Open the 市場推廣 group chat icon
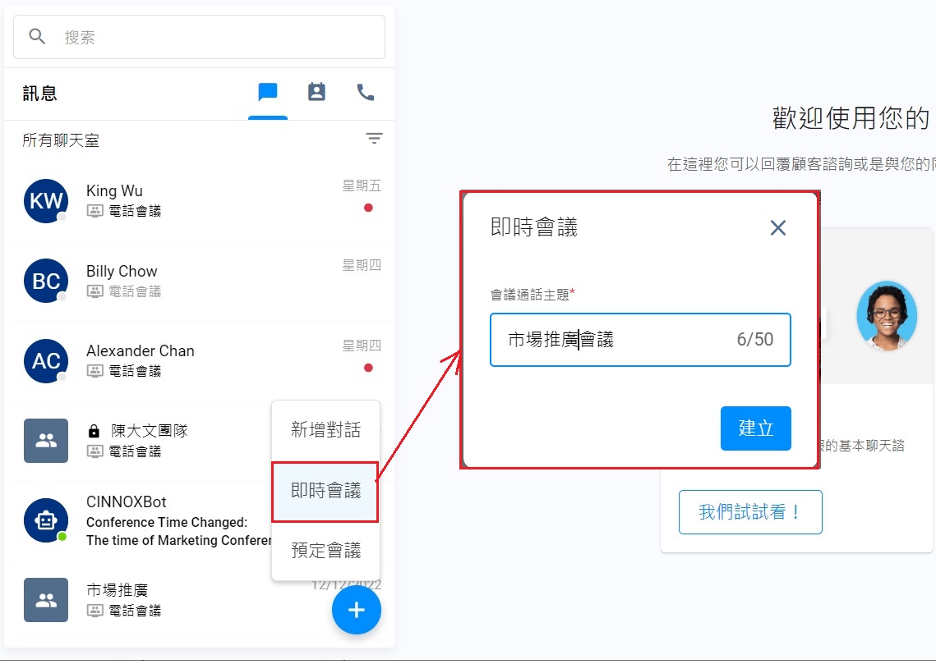Viewport: 936px width, 664px height. (x=46, y=600)
